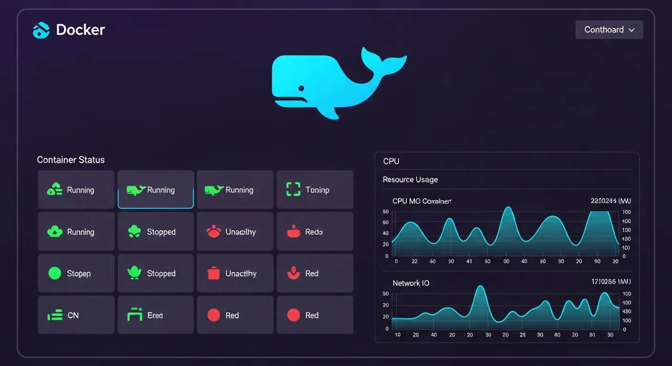This screenshot has height=366, width=672.
Task: Click inside the Network IO chart area
Action: 506,310
